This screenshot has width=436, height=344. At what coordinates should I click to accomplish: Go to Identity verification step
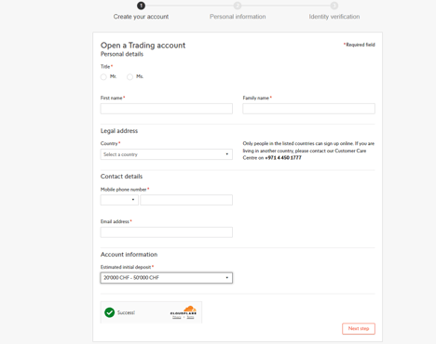[334, 17]
